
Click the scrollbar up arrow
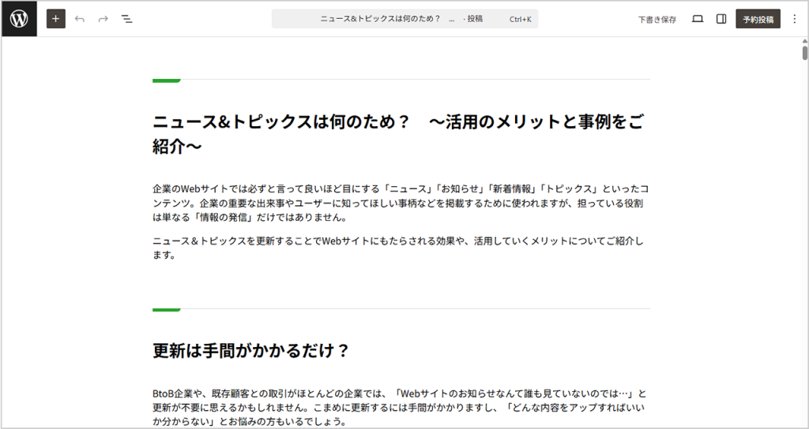pyautogui.click(x=805, y=41)
